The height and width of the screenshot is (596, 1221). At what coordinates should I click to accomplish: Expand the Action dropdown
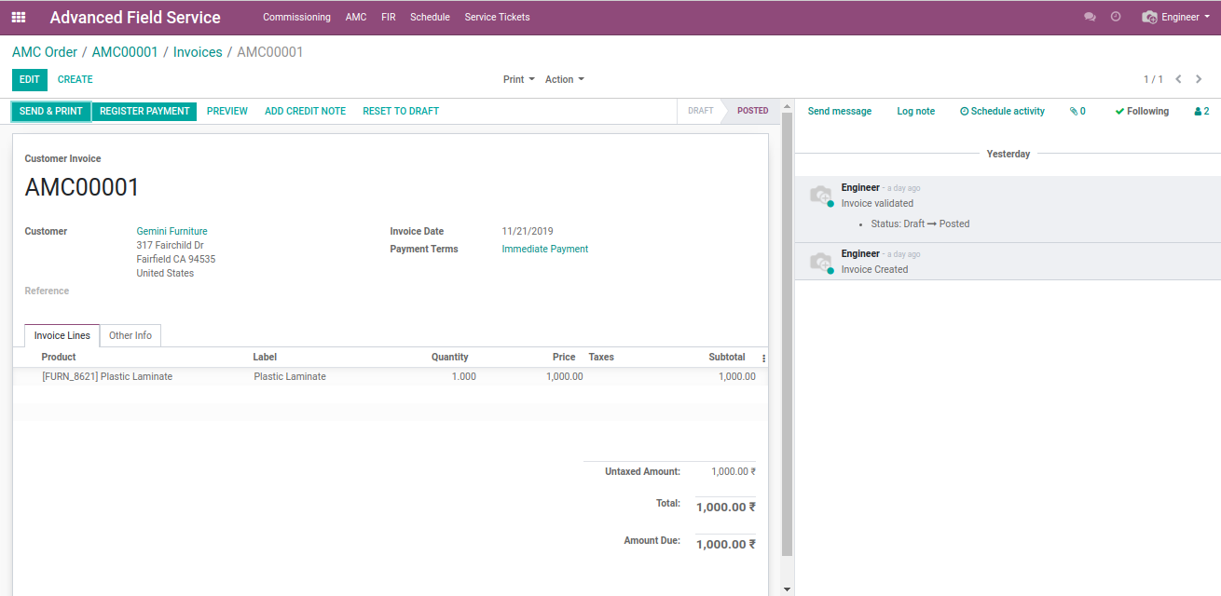coord(564,80)
